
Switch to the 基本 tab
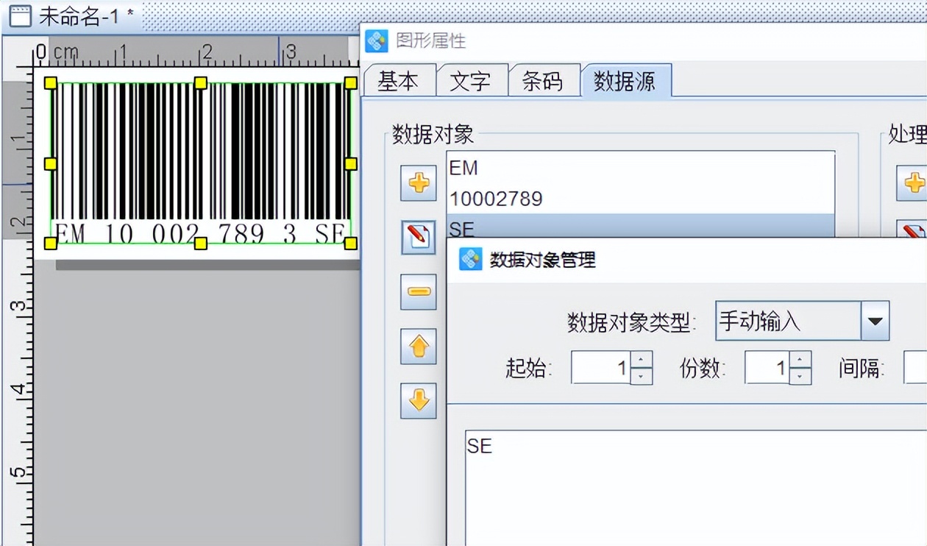[399, 81]
